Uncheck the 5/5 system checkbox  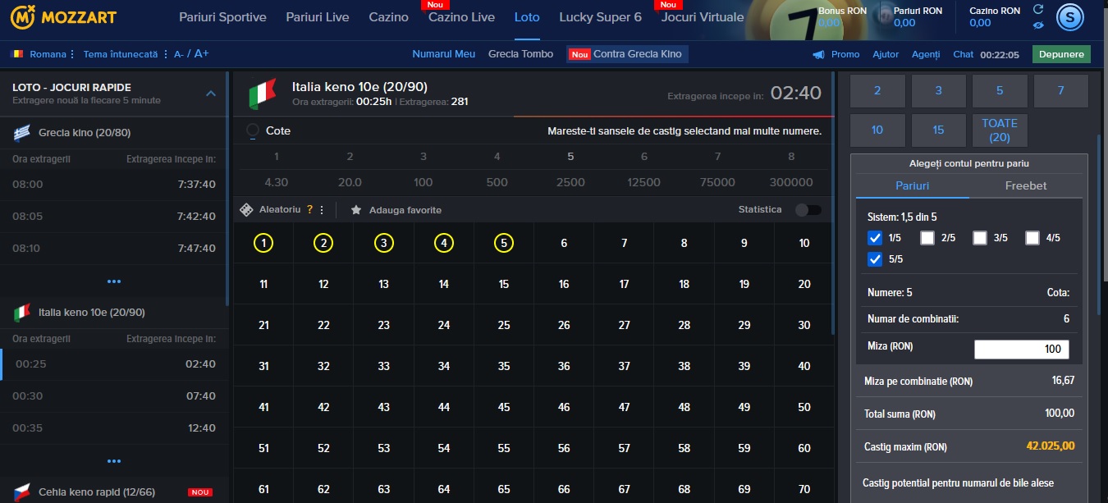(875, 259)
